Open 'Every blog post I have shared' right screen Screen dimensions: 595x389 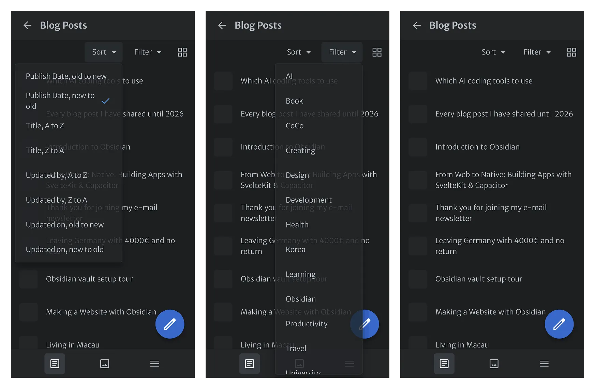(504, 114)
